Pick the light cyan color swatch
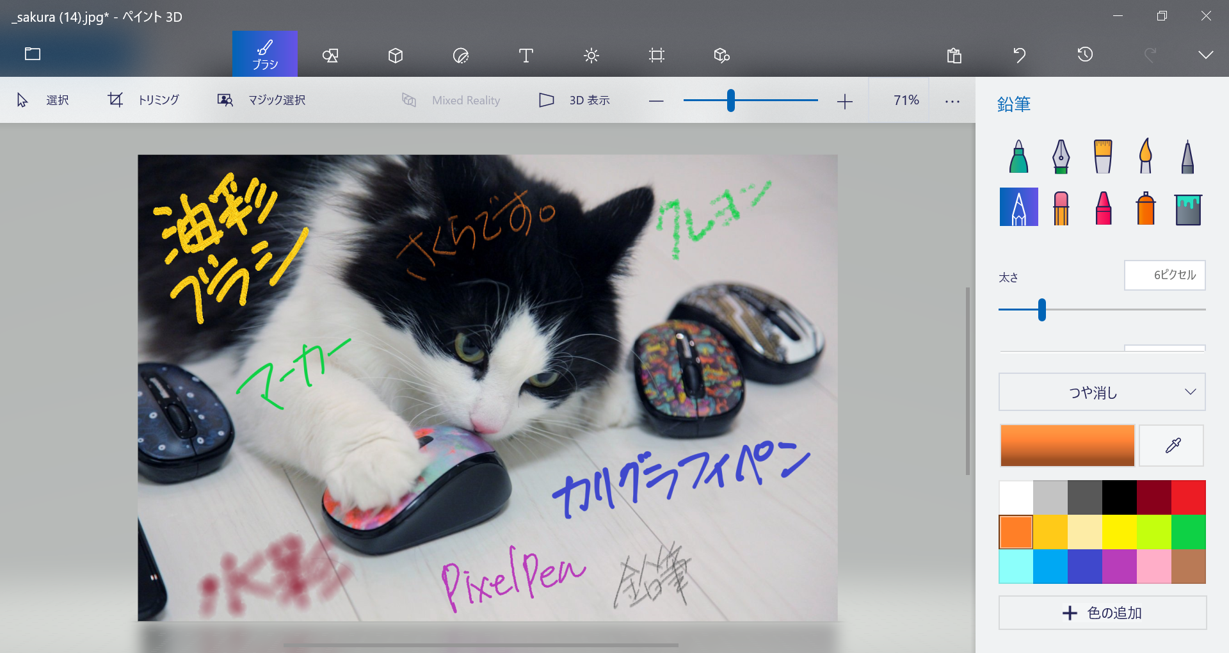The width and height of the screenshot is (1229, 653). [1016, 567]
